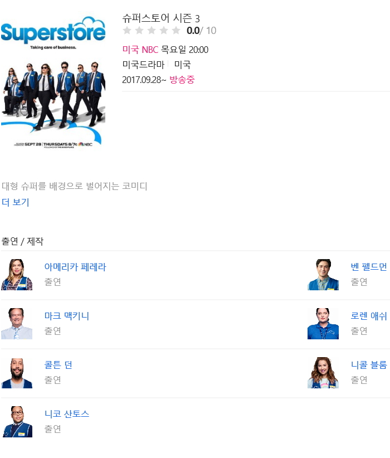Open 로렌 애쉬 profile link
Screen dimensions: 390x458
(369, 316)
